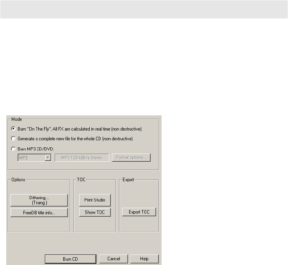Open Dithering... (Triang.) settings
This screenshot has height=265, width=288.
pyautogui.click(x=39, y=200)
